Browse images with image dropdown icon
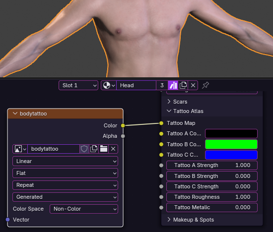This screenshot has width=273, height=232. [x=20, y=149]
